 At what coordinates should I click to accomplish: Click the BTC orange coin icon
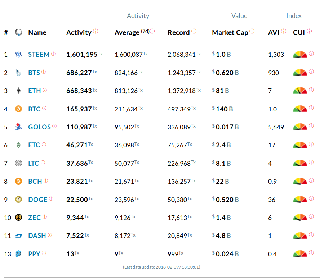pyautogui.click(x=19, y=109)
